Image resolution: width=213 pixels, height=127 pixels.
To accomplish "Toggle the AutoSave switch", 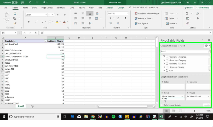I will tap(15, 2).
